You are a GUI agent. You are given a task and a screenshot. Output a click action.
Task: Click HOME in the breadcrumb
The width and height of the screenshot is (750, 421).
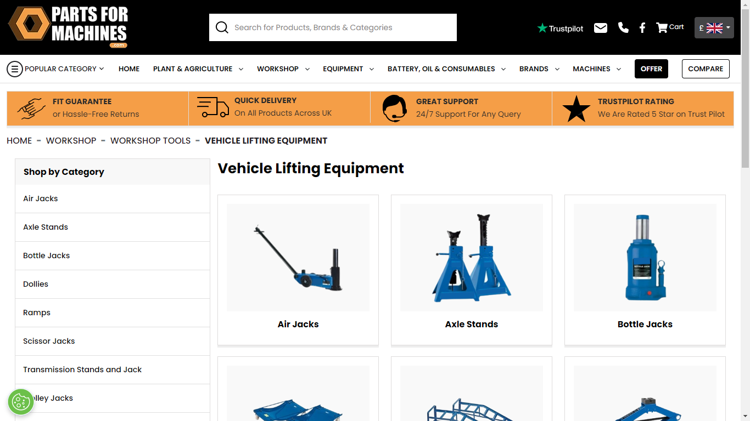click(x=19, y=141)
